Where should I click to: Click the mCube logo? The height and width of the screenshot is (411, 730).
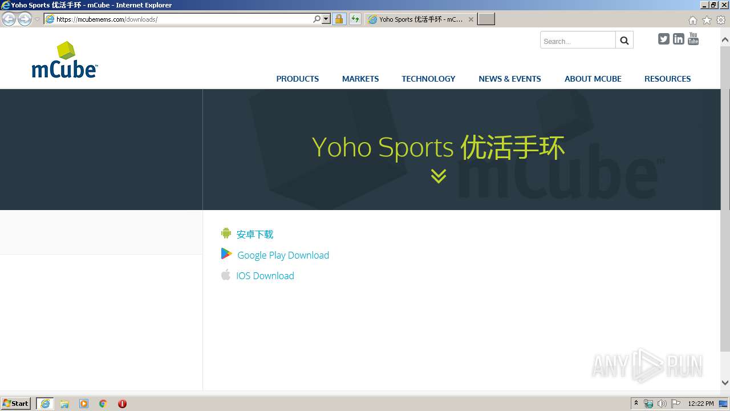pos(64,60)
